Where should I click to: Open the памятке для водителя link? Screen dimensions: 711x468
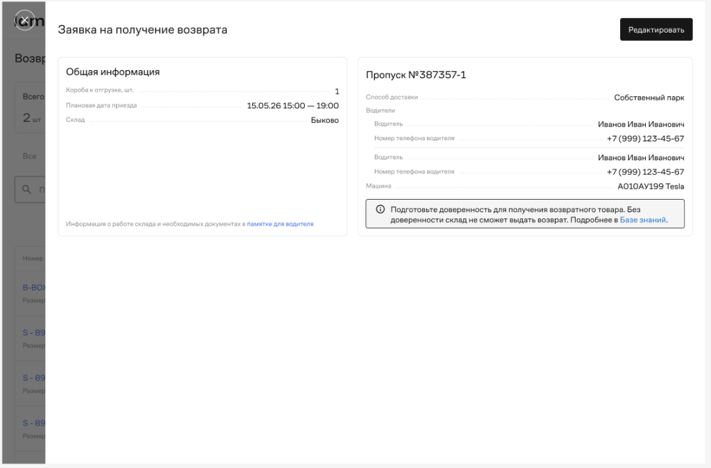click(x=280, y=223)
